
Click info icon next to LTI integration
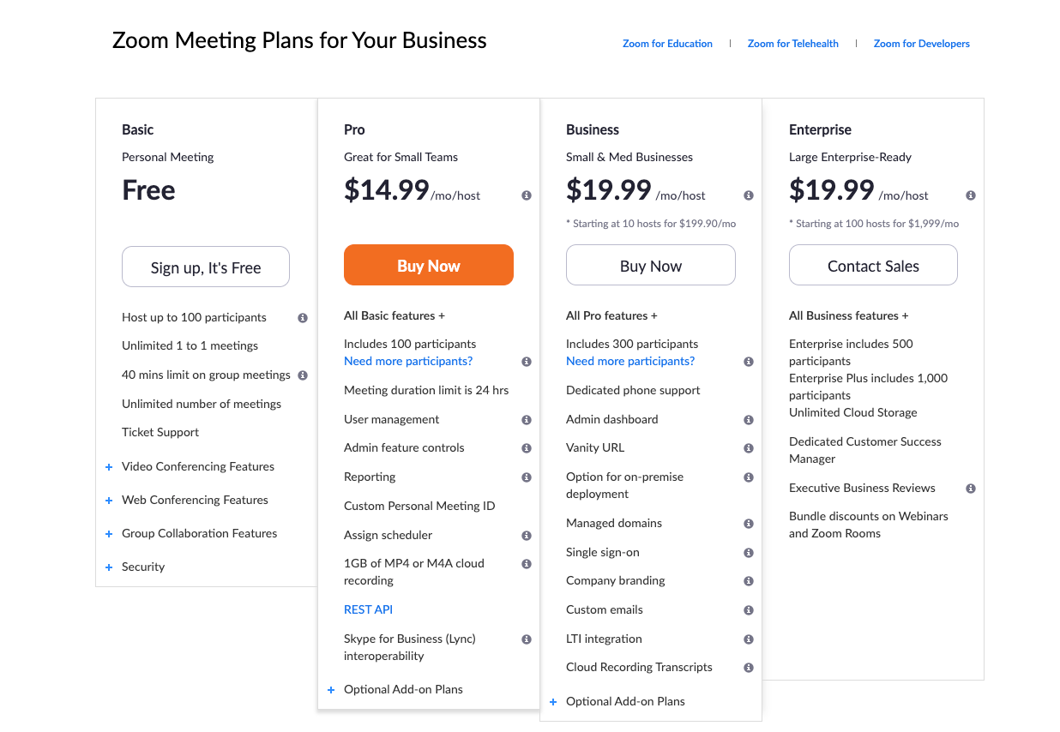tap(749, 639)
